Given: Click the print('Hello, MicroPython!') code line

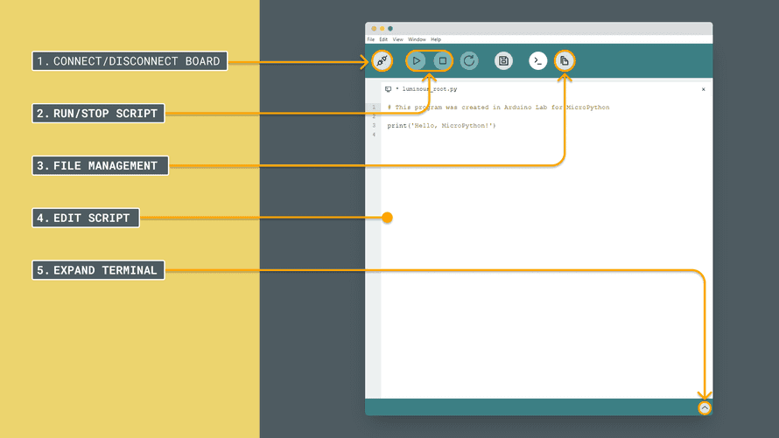Looking at the screenshot, I should (441, 126).
